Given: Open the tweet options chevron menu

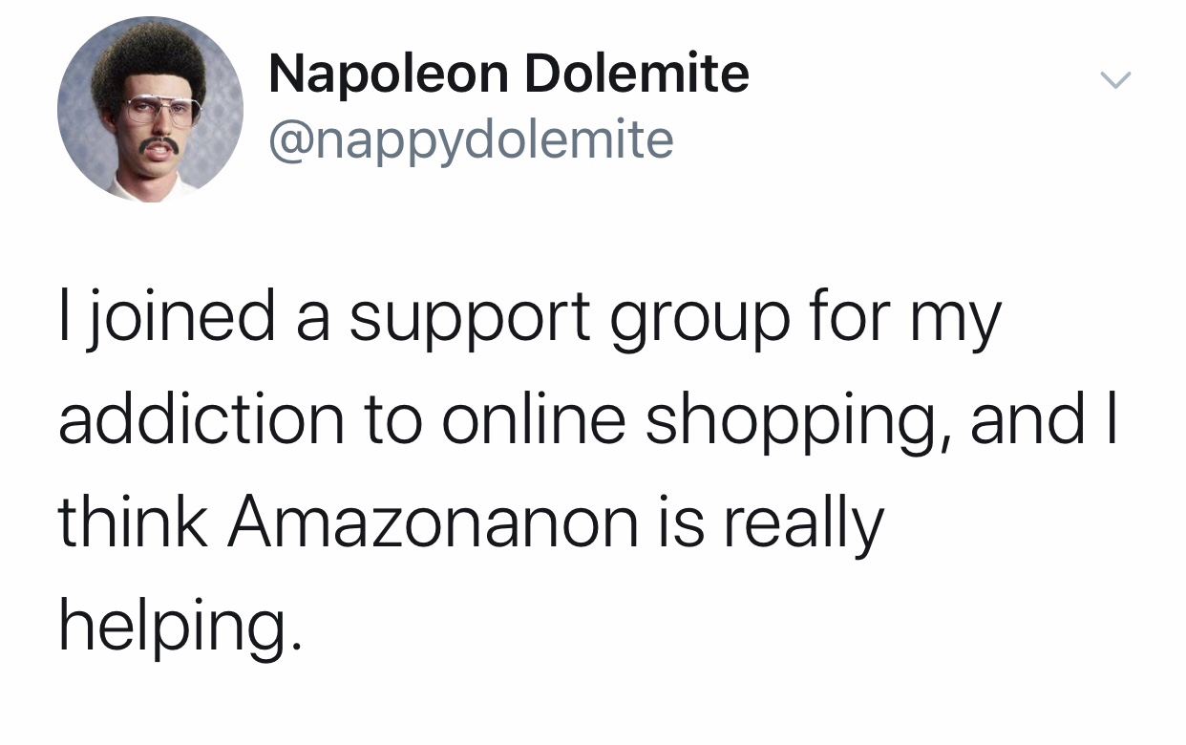Looking at the screenshot, I should click(1114, 80).
